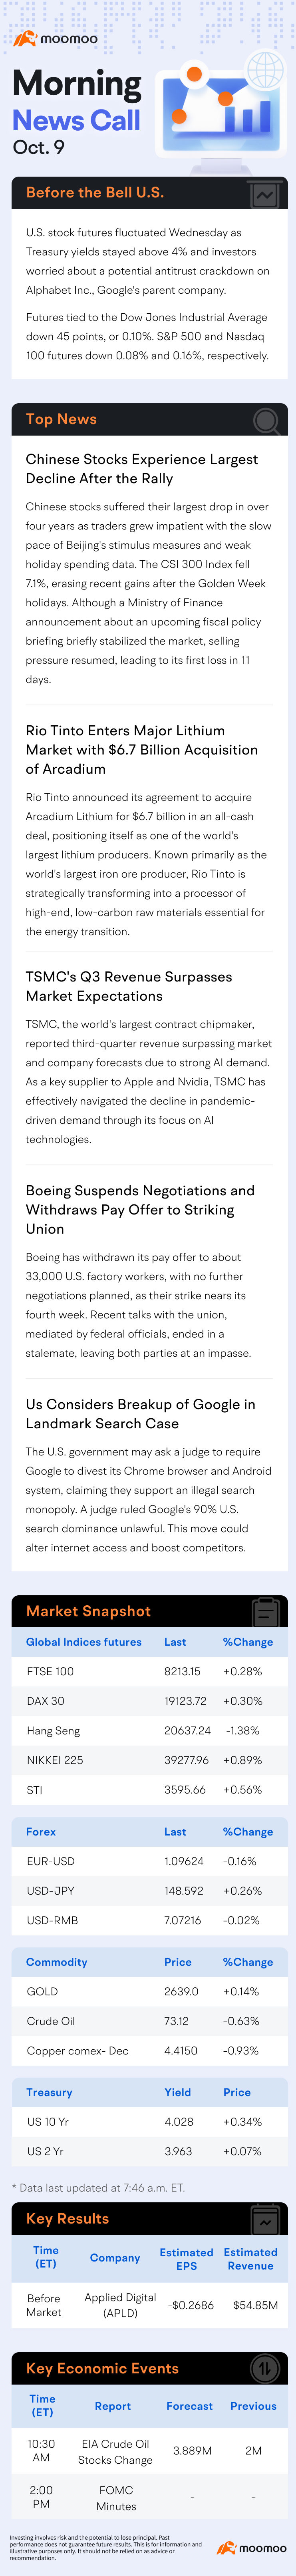The image size is (296, 2576).
Task: Open the Rio Tinto lithium acquisition headline
Action: click(142, 749)
